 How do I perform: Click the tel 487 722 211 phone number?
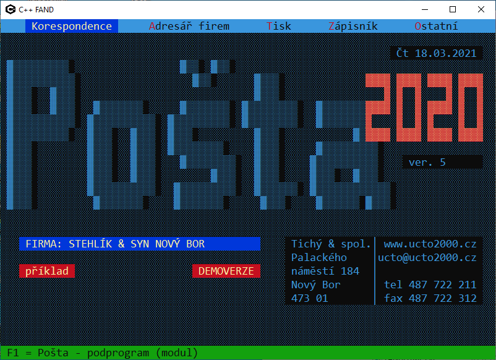coord(430,285)
